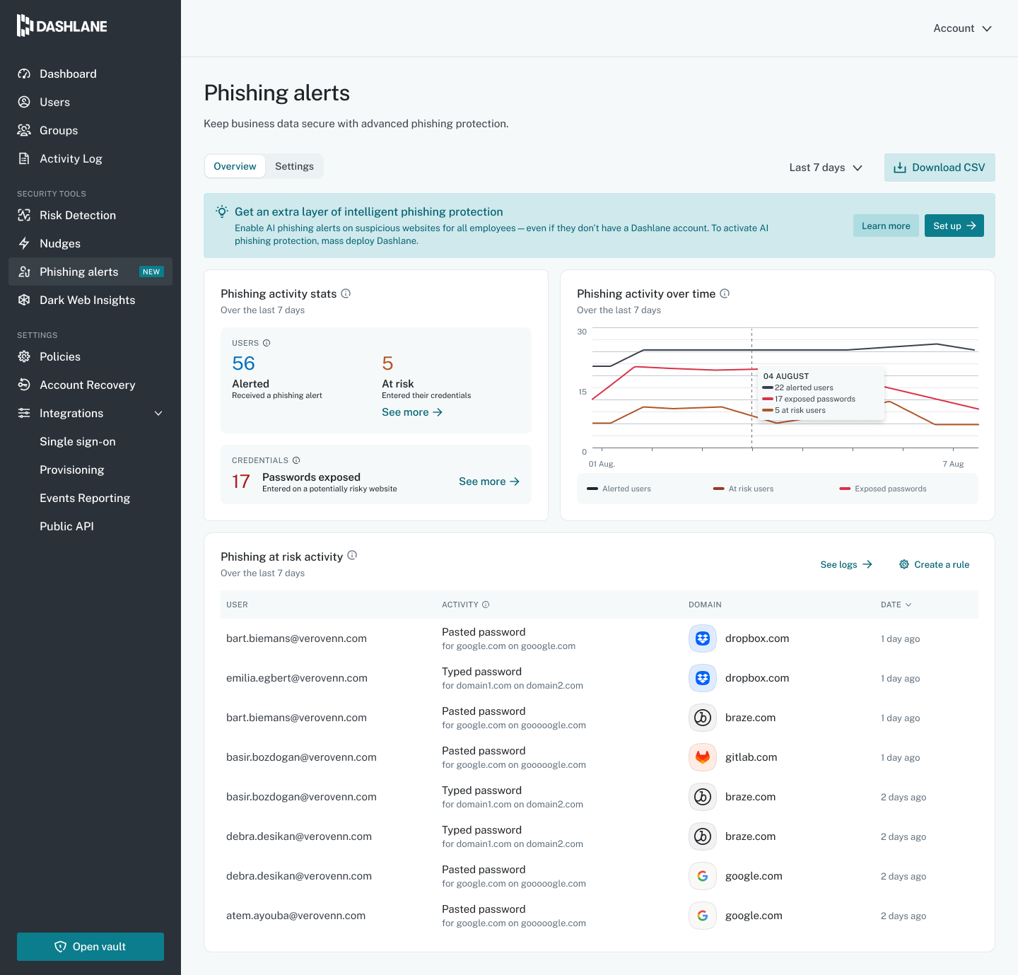Select the Overview tab
The height and width of the screenshot is (975, 1018).
235,166
